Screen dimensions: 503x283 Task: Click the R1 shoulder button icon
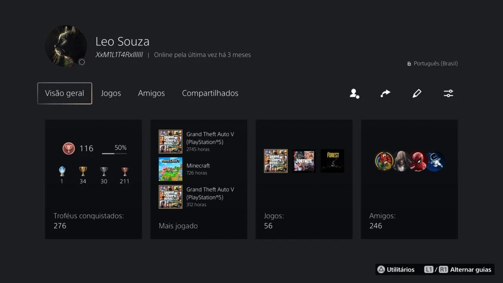coord(443,270)
